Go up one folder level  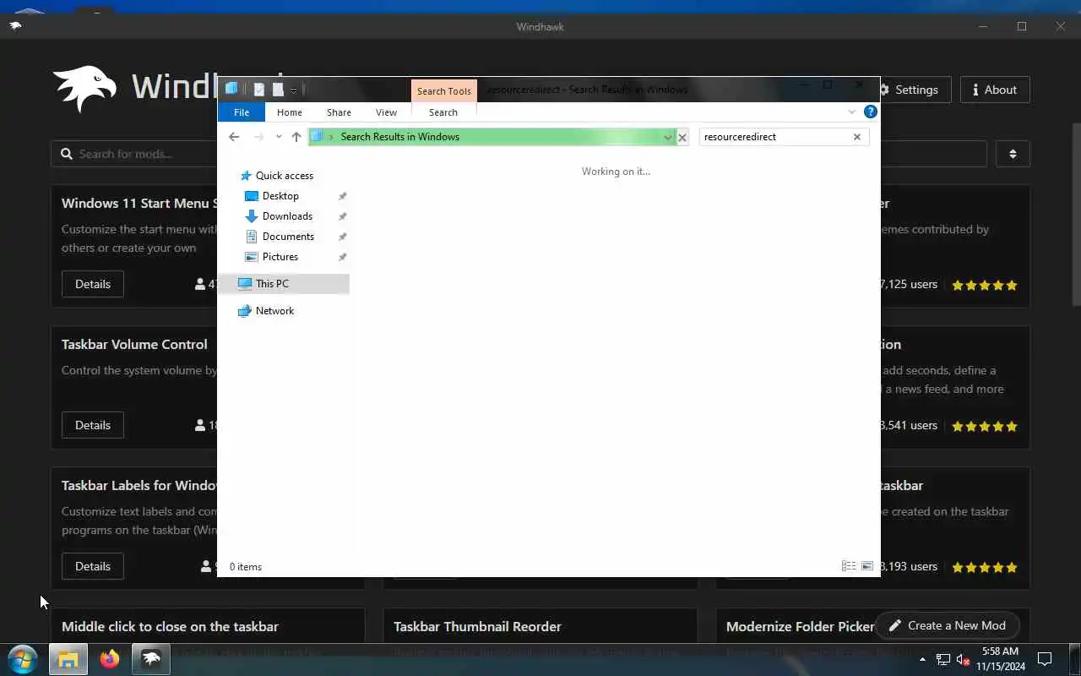coord(296,137)
